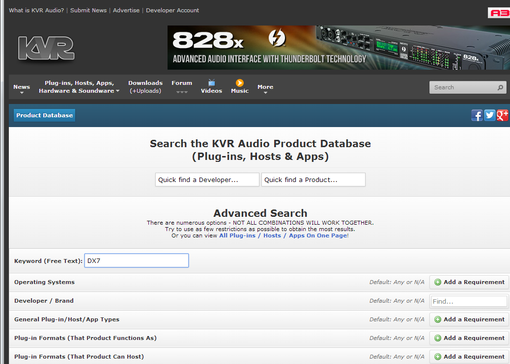Screen dimensions: 510x364
Task: Click green plus icon in Operating Systems row
Action: [438, 282]
